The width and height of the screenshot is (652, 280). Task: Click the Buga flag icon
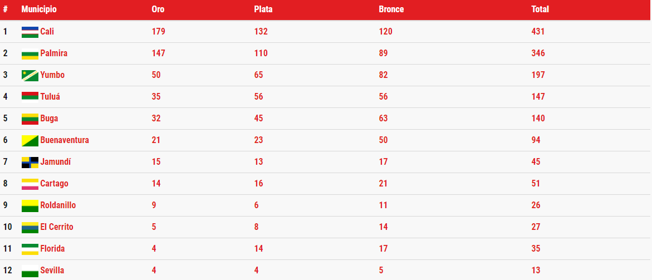tap(30, 119)
